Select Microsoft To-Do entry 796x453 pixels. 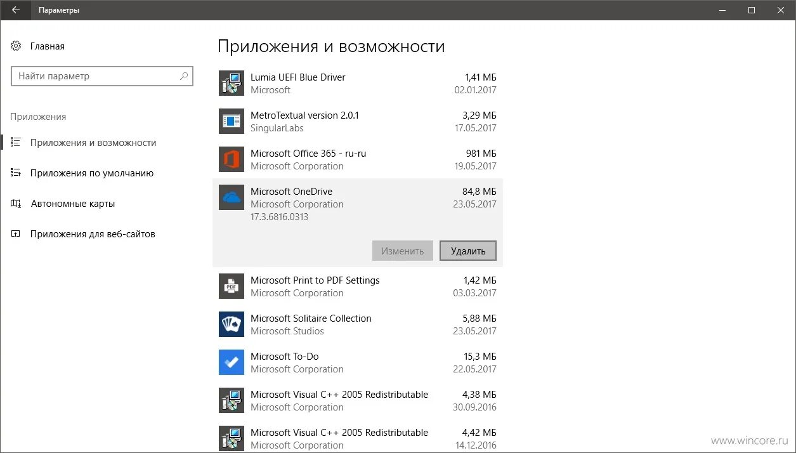[x=358, y=362]
